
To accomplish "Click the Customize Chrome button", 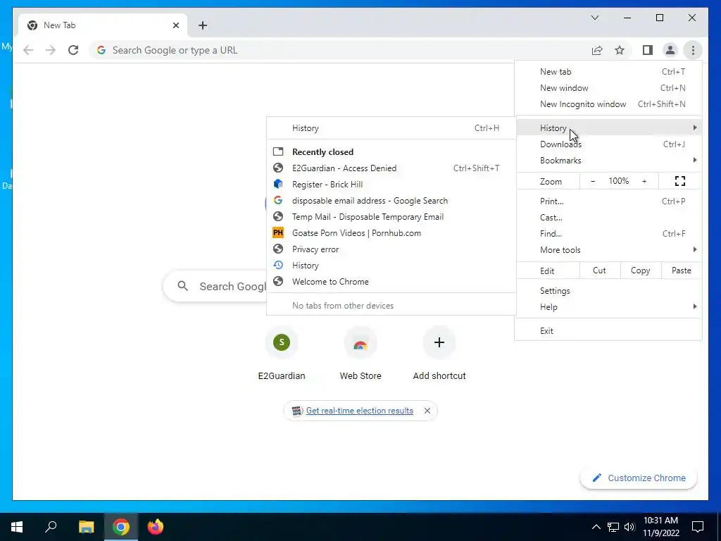I will coord(639,478).
